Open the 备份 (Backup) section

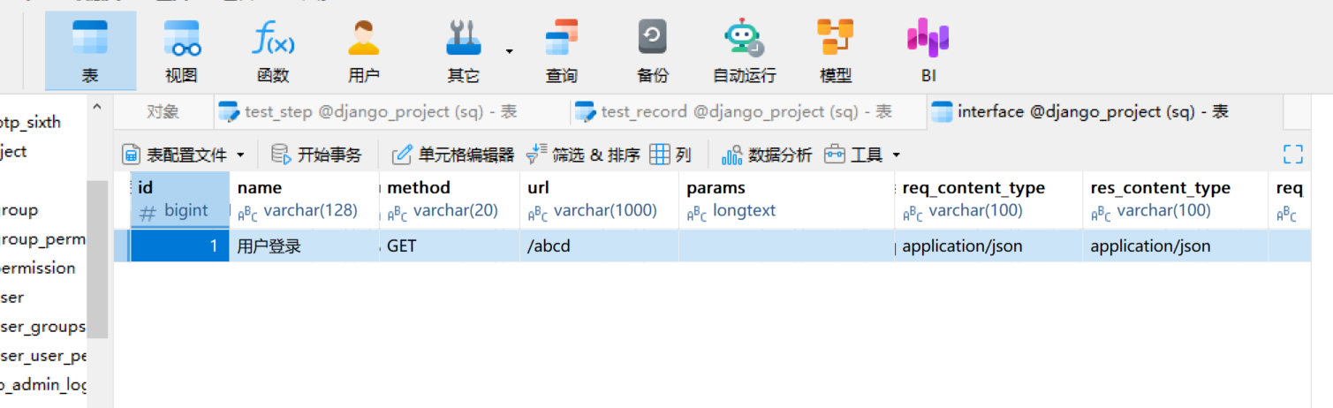653,51
